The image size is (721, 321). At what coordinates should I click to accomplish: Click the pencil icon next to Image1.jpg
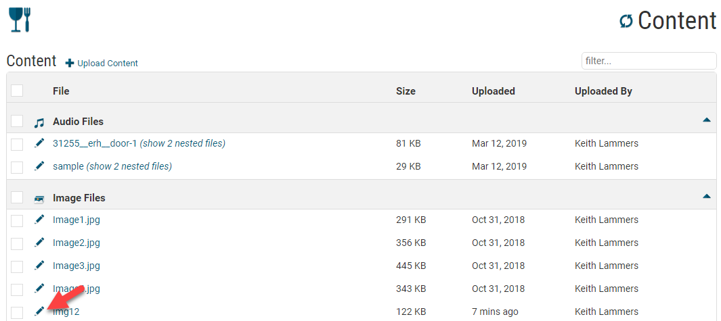(39, 219)
